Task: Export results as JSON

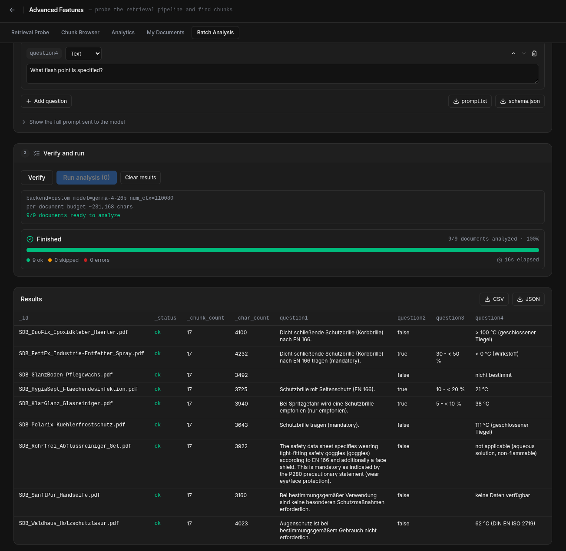Action: pyautogui.click(x=528, y=299)
